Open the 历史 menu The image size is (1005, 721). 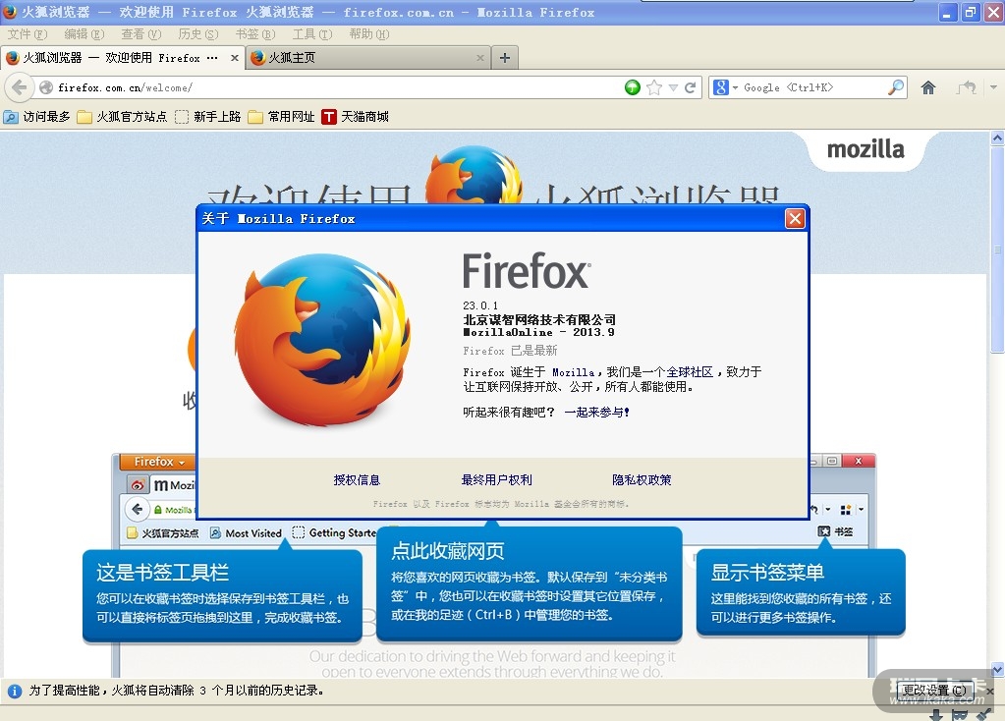(198, 34)
